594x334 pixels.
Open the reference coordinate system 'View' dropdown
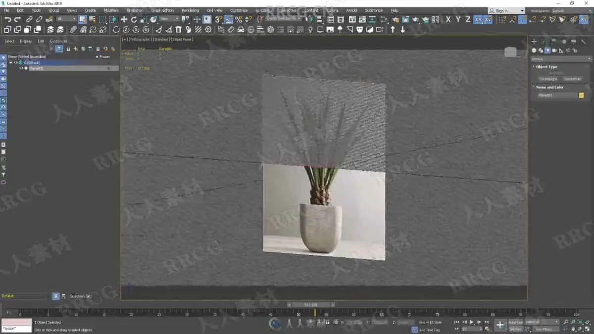coord(169,19)
